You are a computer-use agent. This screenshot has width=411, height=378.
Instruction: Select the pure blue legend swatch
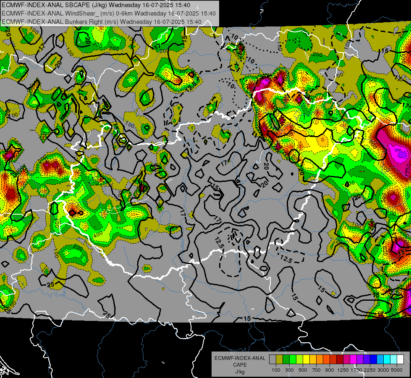(373, 360)
